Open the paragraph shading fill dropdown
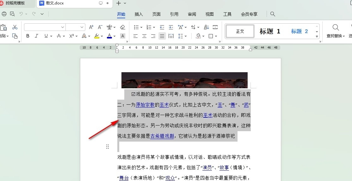This screenshot has width=352, height=181. click(203, 36)
